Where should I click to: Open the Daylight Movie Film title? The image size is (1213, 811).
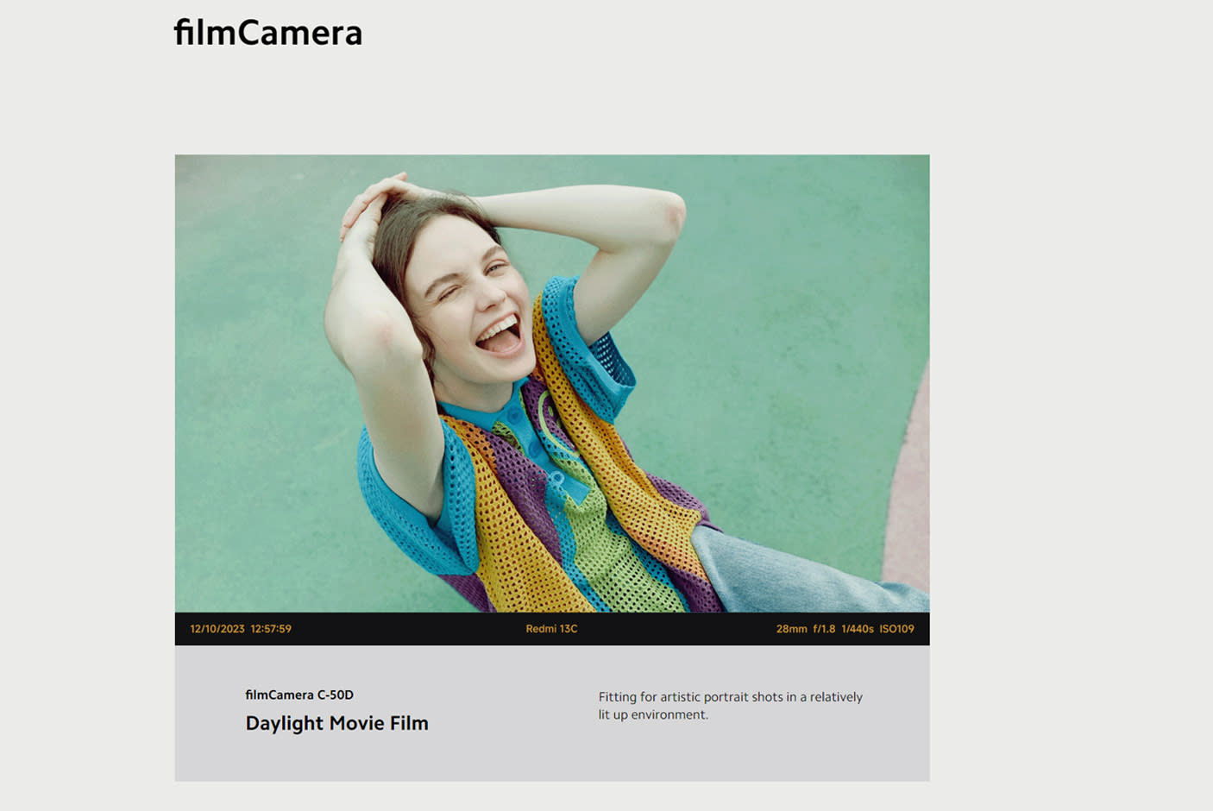pos(336,723)
